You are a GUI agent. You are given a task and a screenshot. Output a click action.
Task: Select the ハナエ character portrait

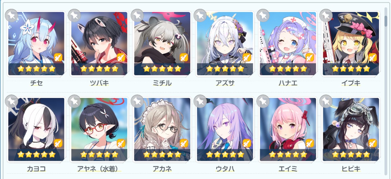[288, 44]
